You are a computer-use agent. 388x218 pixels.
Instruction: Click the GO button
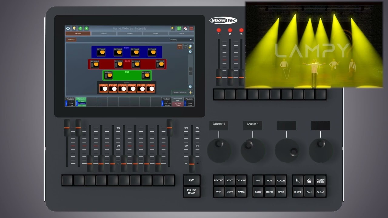click(x=192, y=180)
